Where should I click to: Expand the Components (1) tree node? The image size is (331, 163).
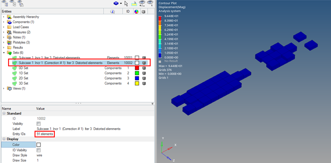click(4, 22)
